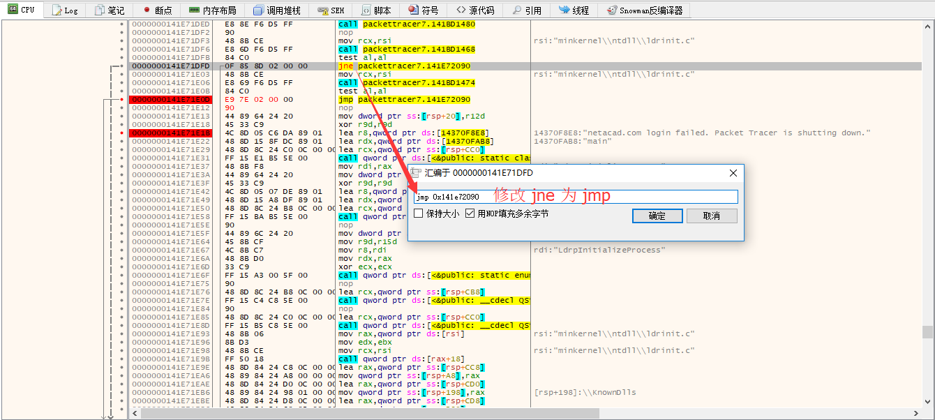The image size is (935, 420).
Task: Select address 0000000141E71E6F row
Action: point(170,276)
